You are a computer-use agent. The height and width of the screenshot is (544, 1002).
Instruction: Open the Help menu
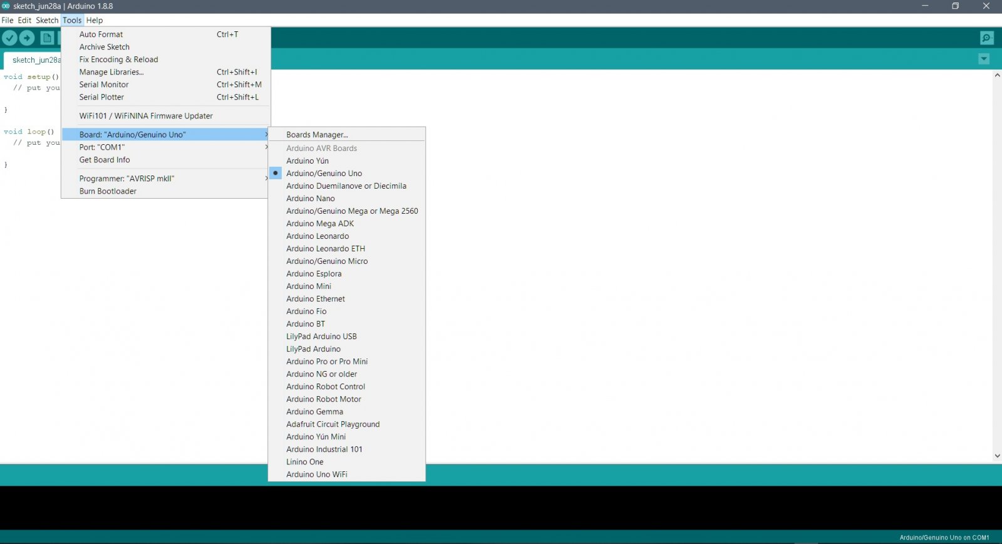point(95,20)
